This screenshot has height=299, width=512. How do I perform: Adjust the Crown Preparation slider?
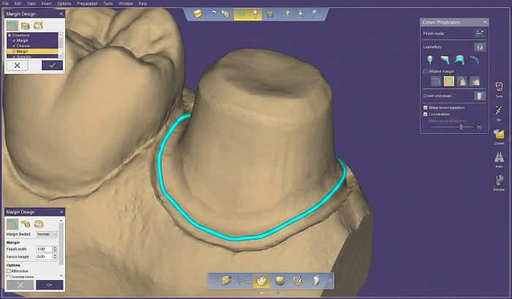point(460,126)
